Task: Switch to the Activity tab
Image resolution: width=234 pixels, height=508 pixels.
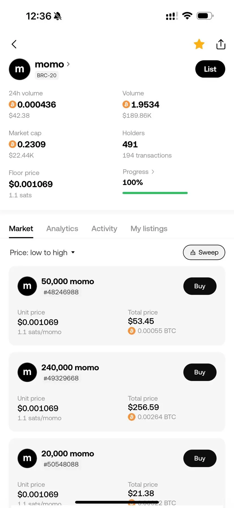Action: pyautogui.click(x=104, y=229)
